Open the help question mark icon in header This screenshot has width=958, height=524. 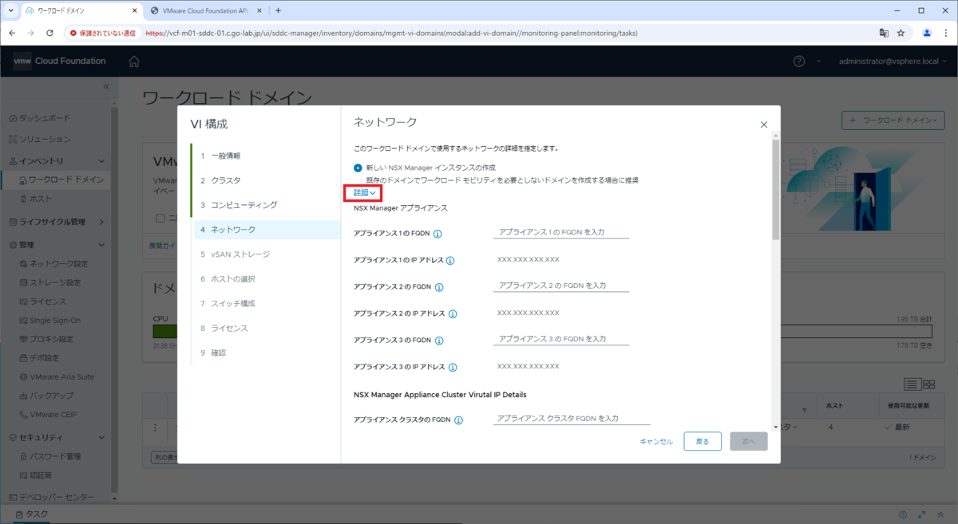(x=799, y=61)
